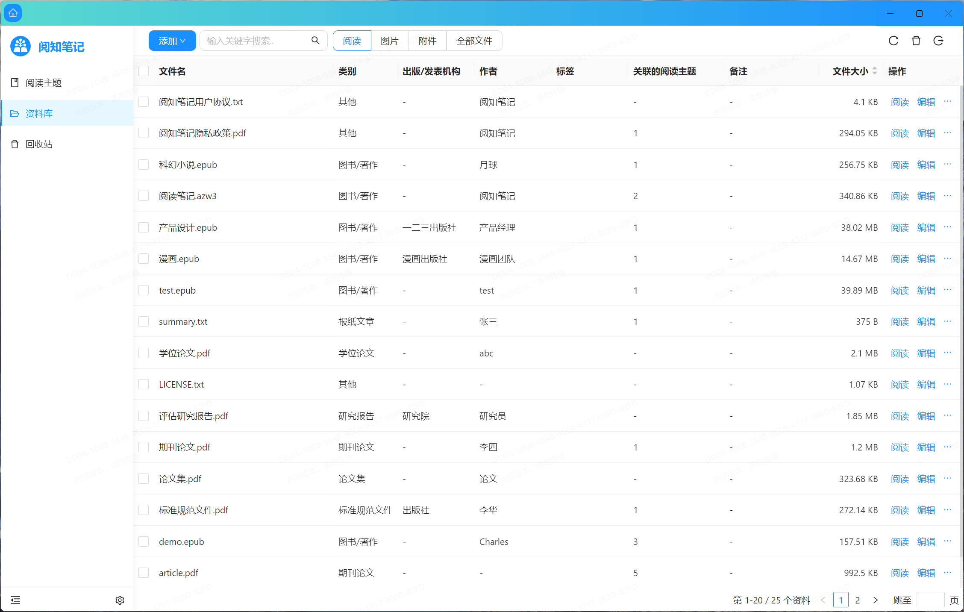
Task: Click 编辑 link for demo.epub
Action: (x=926, y=541)
